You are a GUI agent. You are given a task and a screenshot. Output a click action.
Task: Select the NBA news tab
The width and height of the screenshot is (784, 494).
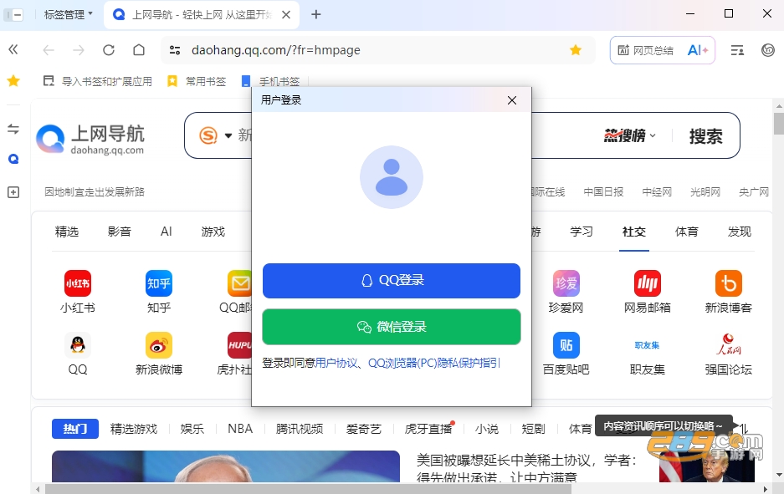(240, 429)
